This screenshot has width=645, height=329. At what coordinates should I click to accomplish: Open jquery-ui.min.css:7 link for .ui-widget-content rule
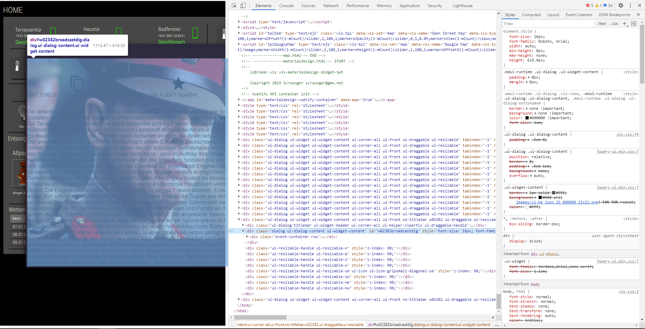click(617, 187)
